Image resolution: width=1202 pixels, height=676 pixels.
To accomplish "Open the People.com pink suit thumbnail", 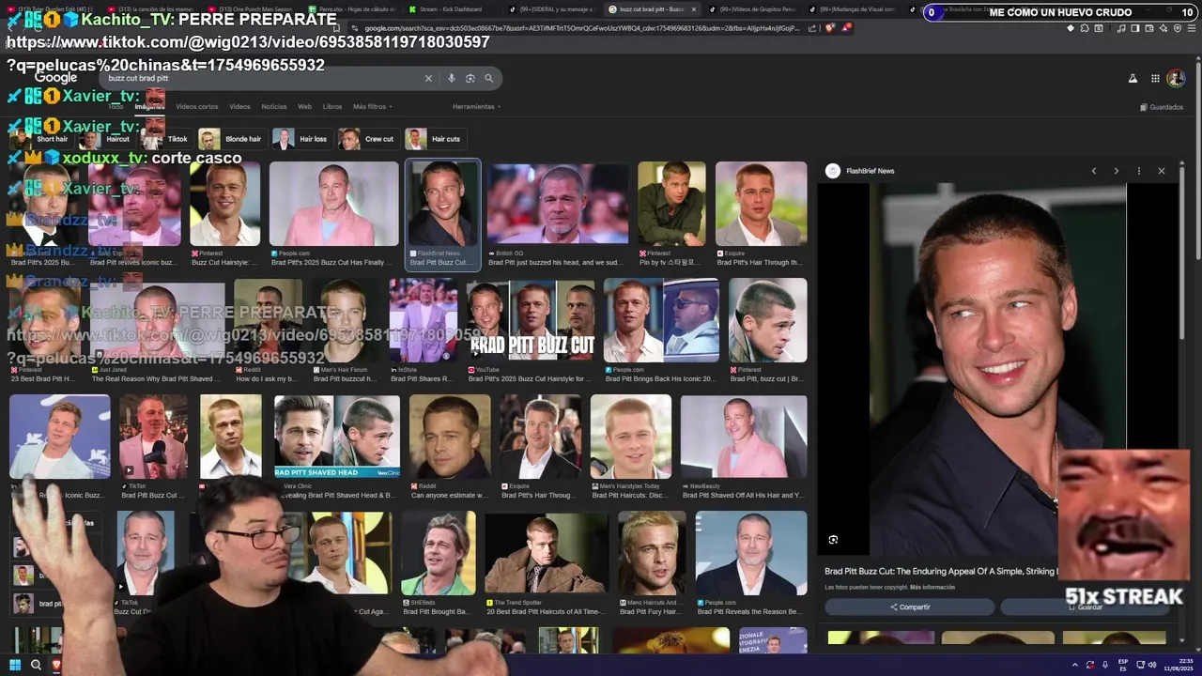I will point(333,204).
